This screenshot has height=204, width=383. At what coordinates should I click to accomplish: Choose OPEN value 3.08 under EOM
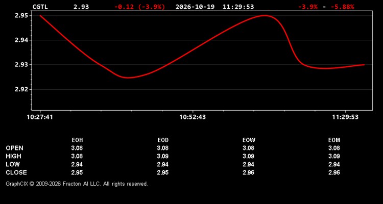pyautogui.click(x=334, y=148)
